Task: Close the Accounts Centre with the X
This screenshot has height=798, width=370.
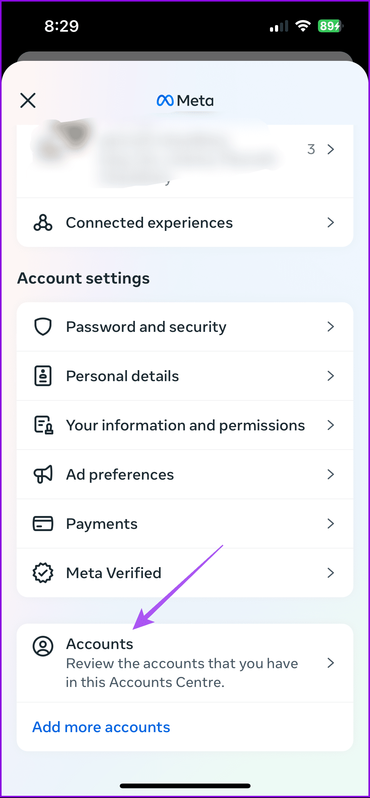Action: point(28,100)
